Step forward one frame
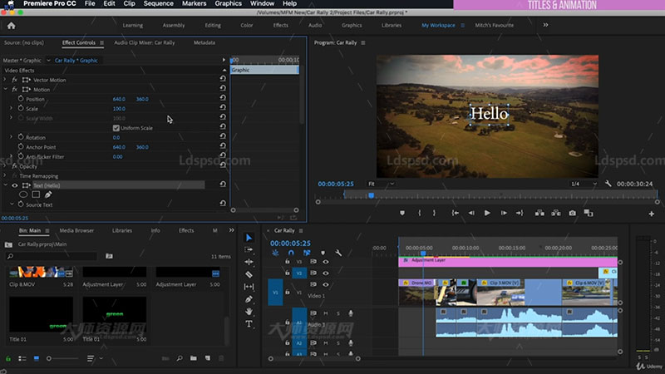Viewport: 665px width, 374px height. [504, 213]
